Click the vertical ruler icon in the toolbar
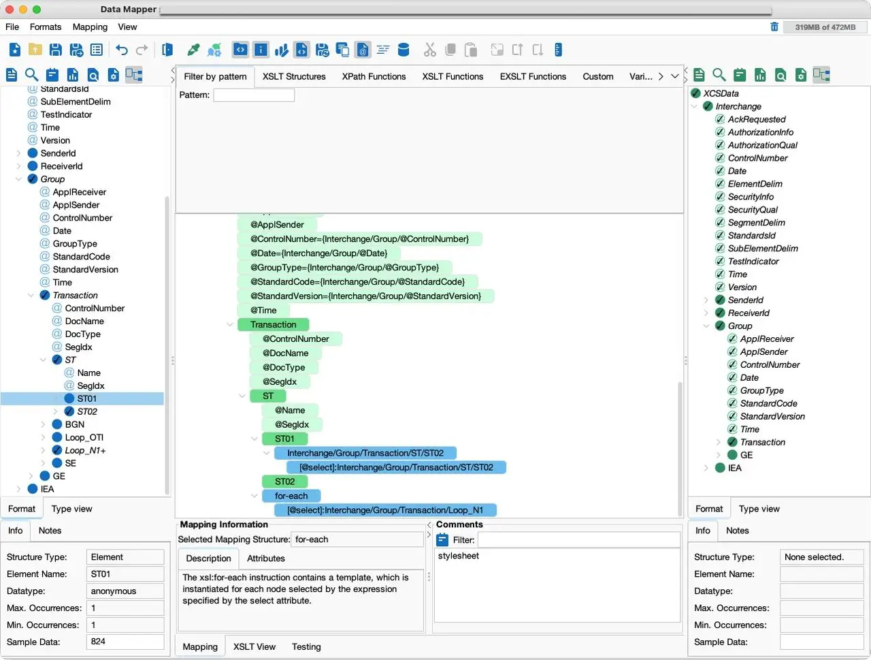 pyautogui.click(x=558, y=50)
